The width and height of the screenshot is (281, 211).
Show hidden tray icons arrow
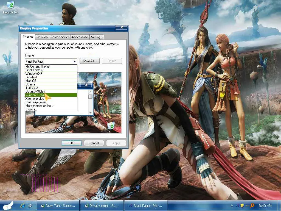pos(232,206)
